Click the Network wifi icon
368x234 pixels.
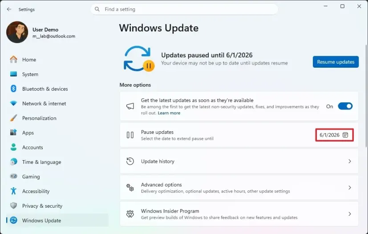point(14,103)
